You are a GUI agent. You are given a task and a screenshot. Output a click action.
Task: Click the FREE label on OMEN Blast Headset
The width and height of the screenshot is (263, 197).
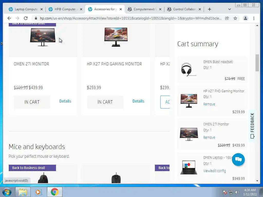pos(241,79)
